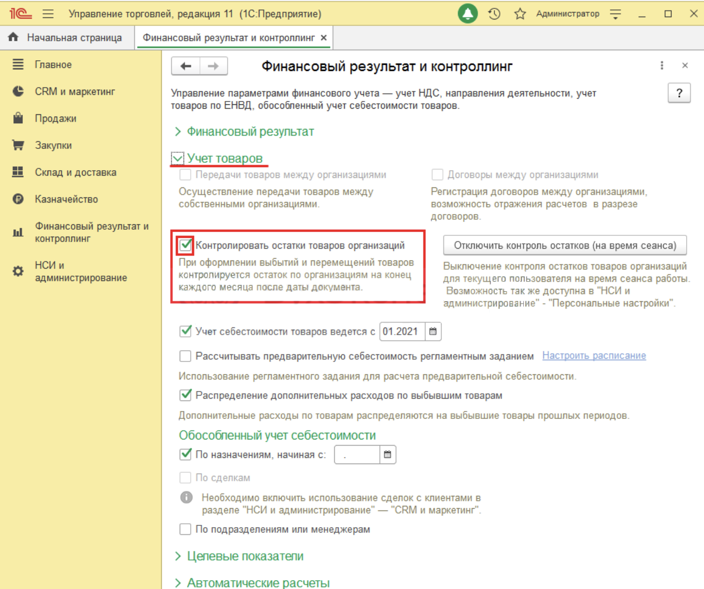The width and height of the screenshot is (704, 589).
Task: Expand the Целевые показатели section
Action: click(245, 556)
